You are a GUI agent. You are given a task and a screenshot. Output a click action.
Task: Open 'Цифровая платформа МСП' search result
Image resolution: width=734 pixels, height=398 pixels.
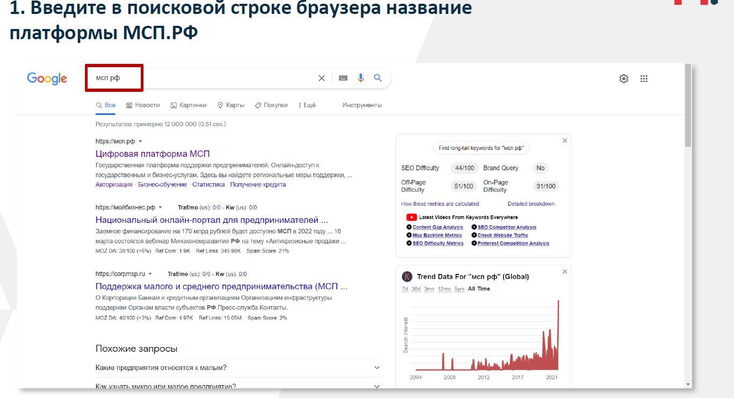coord(152,154)
